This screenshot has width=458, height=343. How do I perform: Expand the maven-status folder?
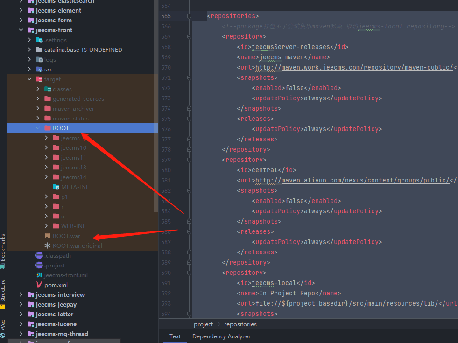(38, 118)
